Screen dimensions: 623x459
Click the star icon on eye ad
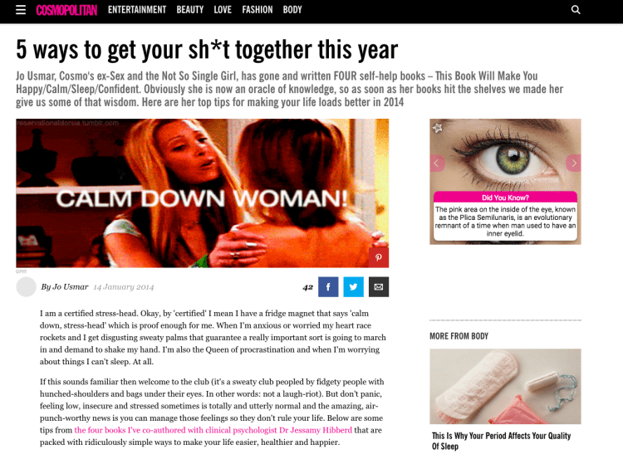coord(438,128)
